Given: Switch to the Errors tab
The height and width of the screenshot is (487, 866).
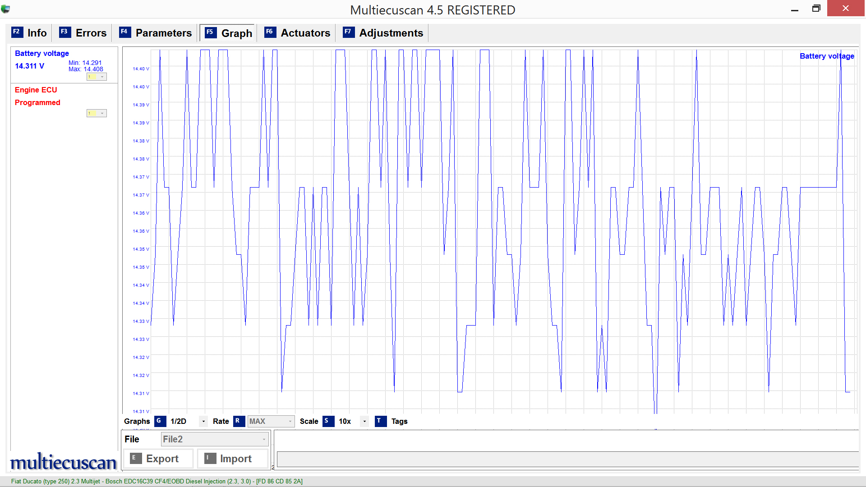Looking at the screenshot, I should tap(83, 33).
